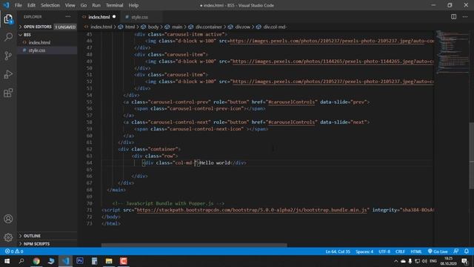Show hidden system tray icons

pyautogui.click(x=395, y=261)
